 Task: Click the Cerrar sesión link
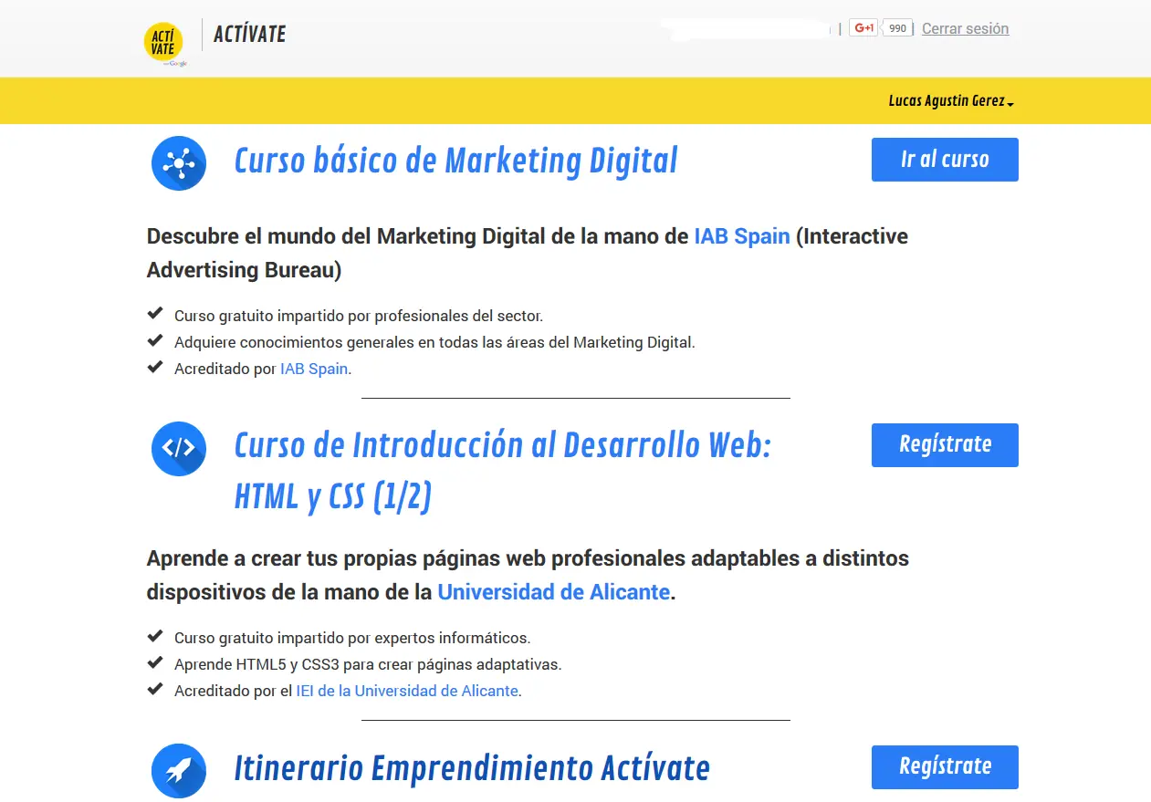tap(965, 28)
